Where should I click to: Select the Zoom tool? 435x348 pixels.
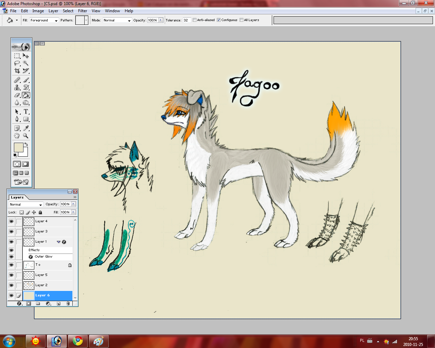click(26, 136)
